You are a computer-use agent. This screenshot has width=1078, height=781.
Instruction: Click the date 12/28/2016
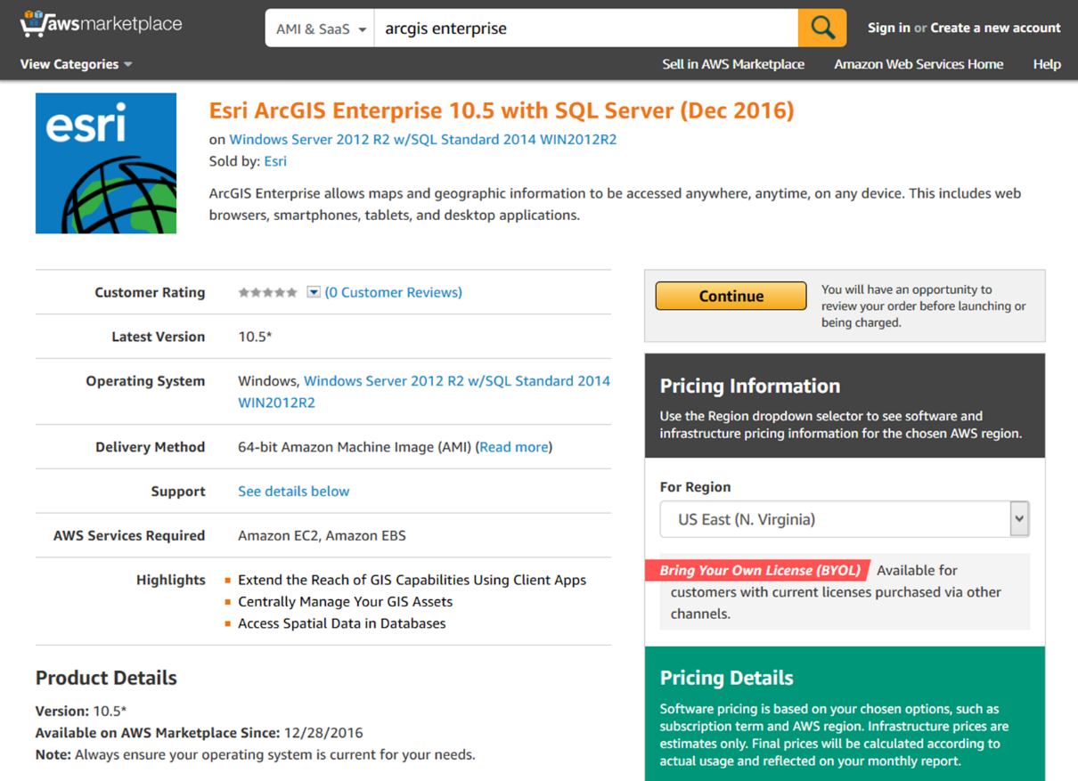(323, 733)
